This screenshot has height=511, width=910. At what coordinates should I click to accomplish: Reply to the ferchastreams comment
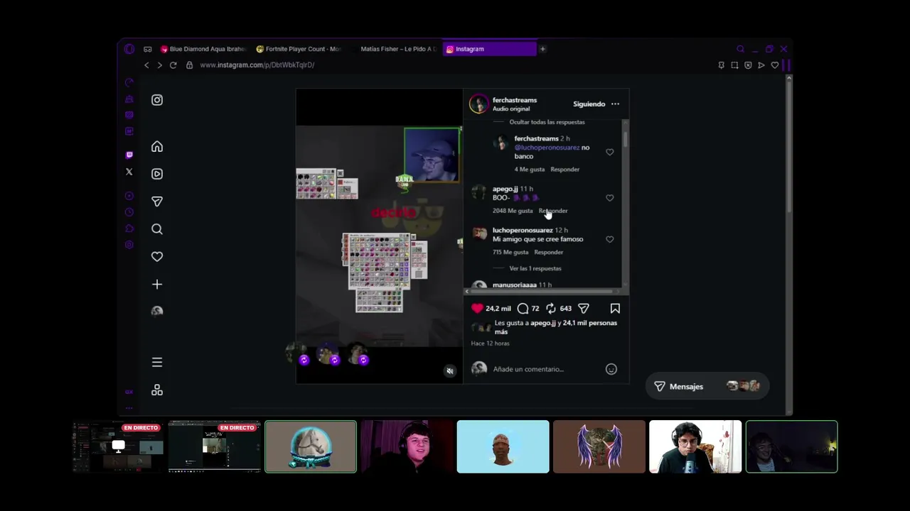(x=564, y=170)
